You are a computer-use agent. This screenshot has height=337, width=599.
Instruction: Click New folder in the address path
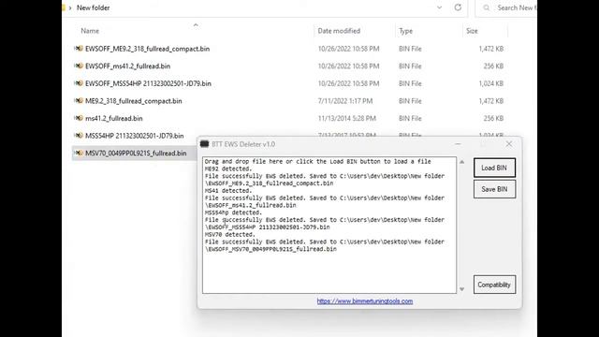[x=94, y=7]
